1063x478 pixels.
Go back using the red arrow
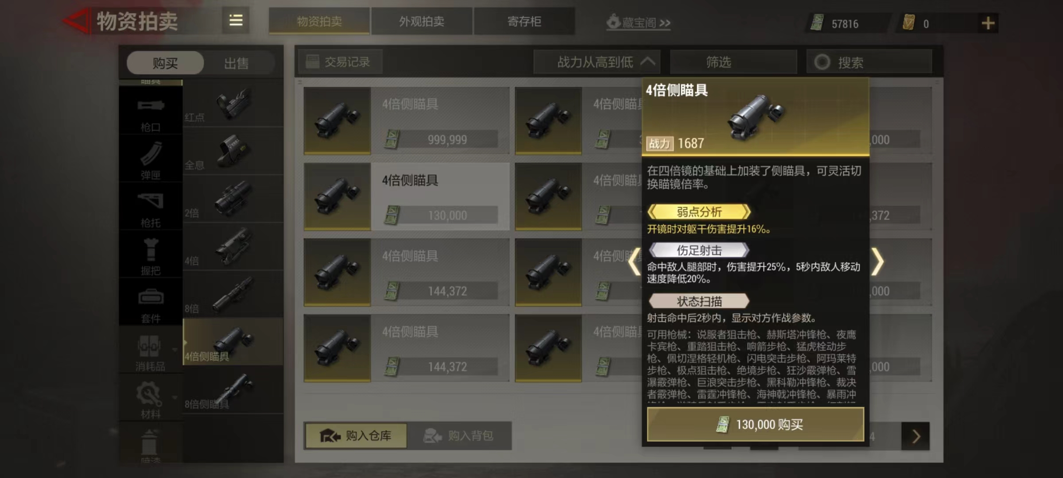76,21
